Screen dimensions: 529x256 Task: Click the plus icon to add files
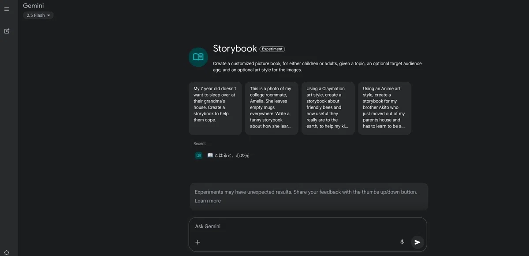197,242
